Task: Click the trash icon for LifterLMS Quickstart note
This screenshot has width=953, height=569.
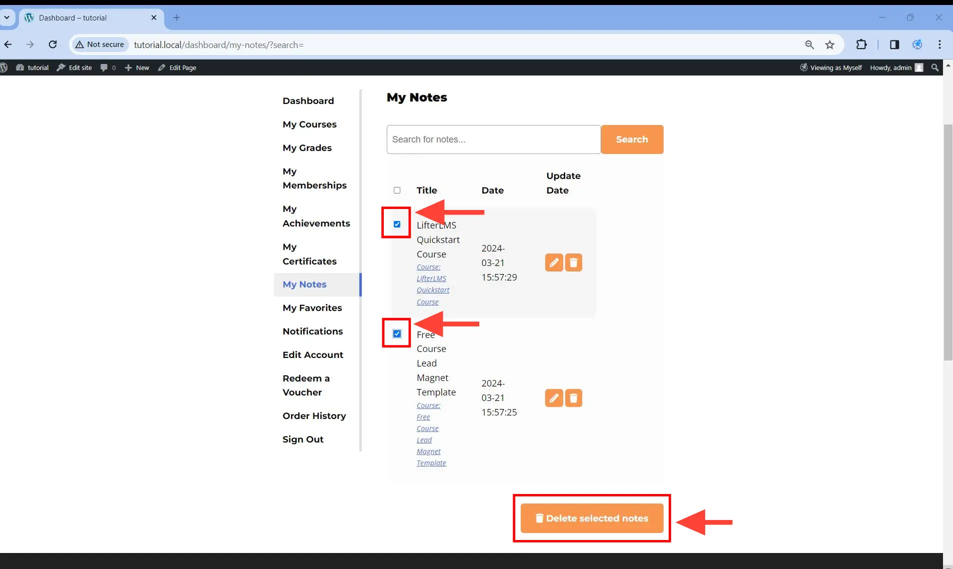Action: [573, 262]
